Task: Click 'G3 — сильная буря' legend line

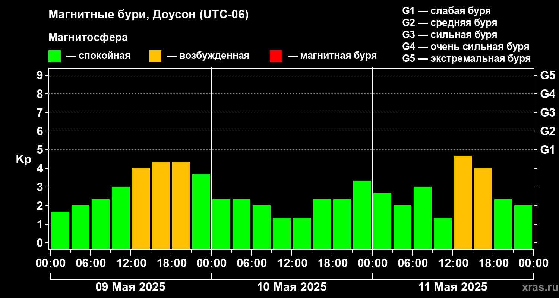Action: click(449, 35)
